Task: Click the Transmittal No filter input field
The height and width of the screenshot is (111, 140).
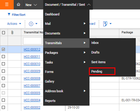Action: pyautogui.click(x=33, y=41)
